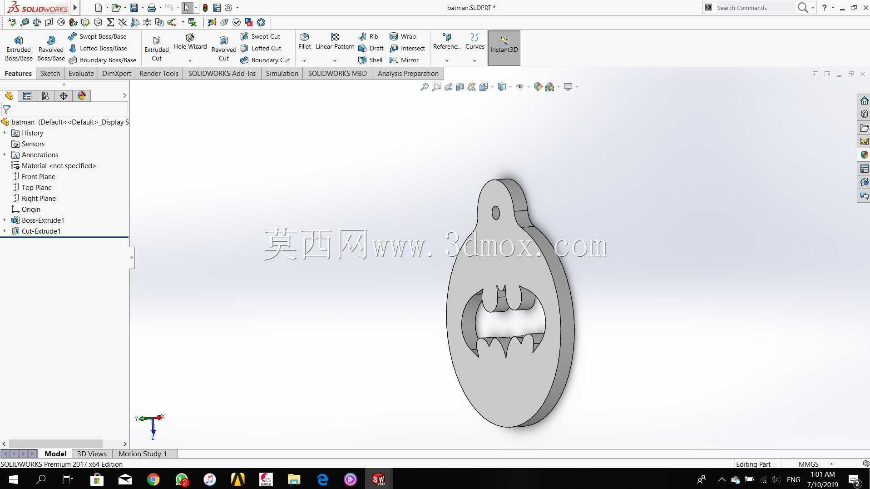Zoom to Fit in the view toolbar
This screenshot has width=870, height=489.
click(x=425, y=87)
